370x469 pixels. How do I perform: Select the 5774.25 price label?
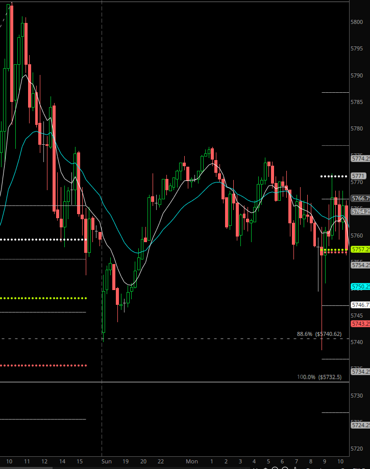[x=360, y=159]
